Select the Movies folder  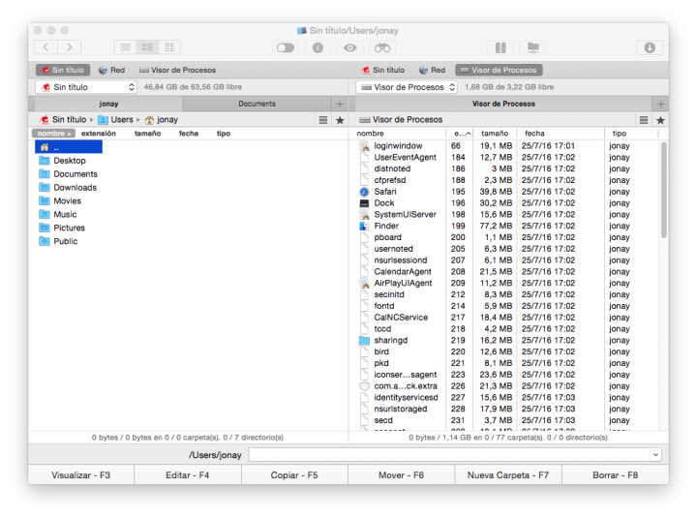(x=60, y=201)
